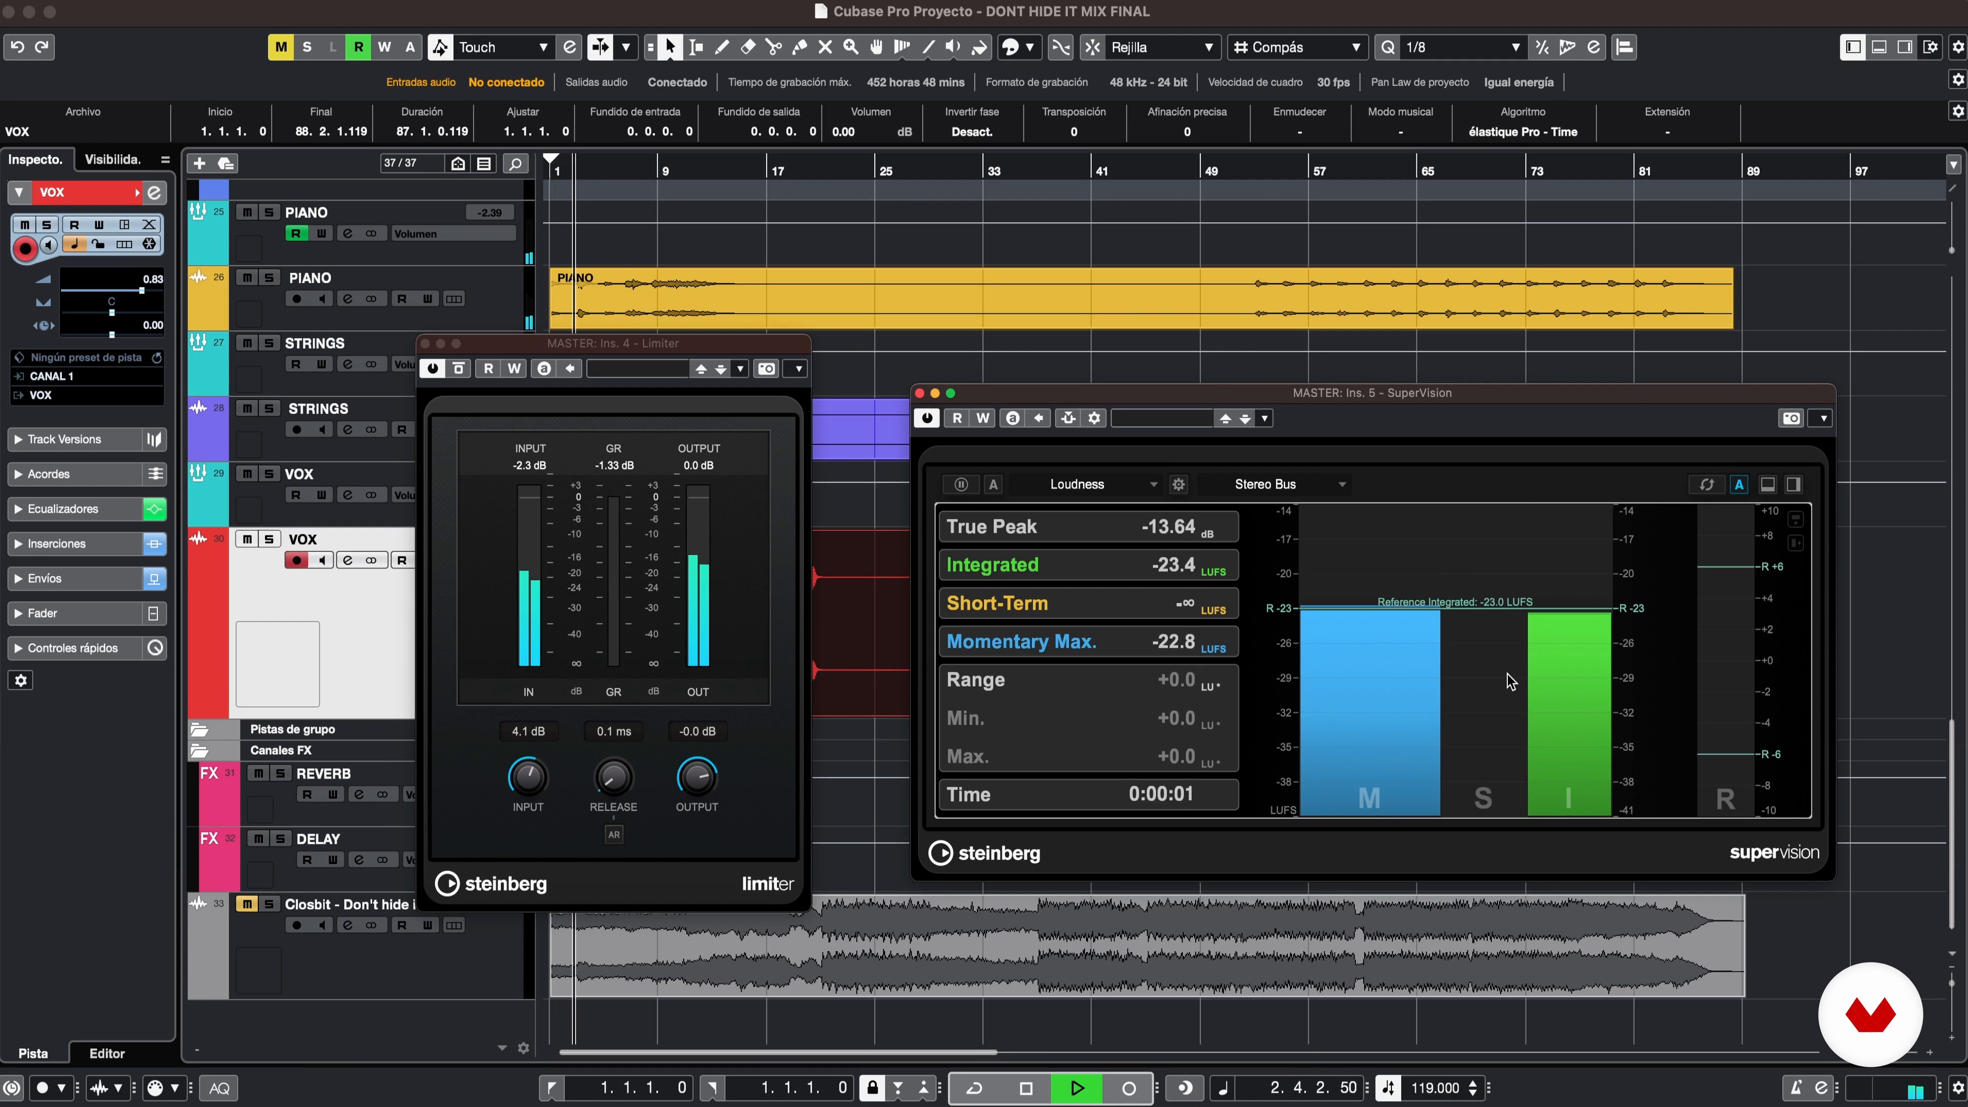Expand the Inserciones inspector section
This screenshot has width=1968, height=1107.
click(74, 544)
